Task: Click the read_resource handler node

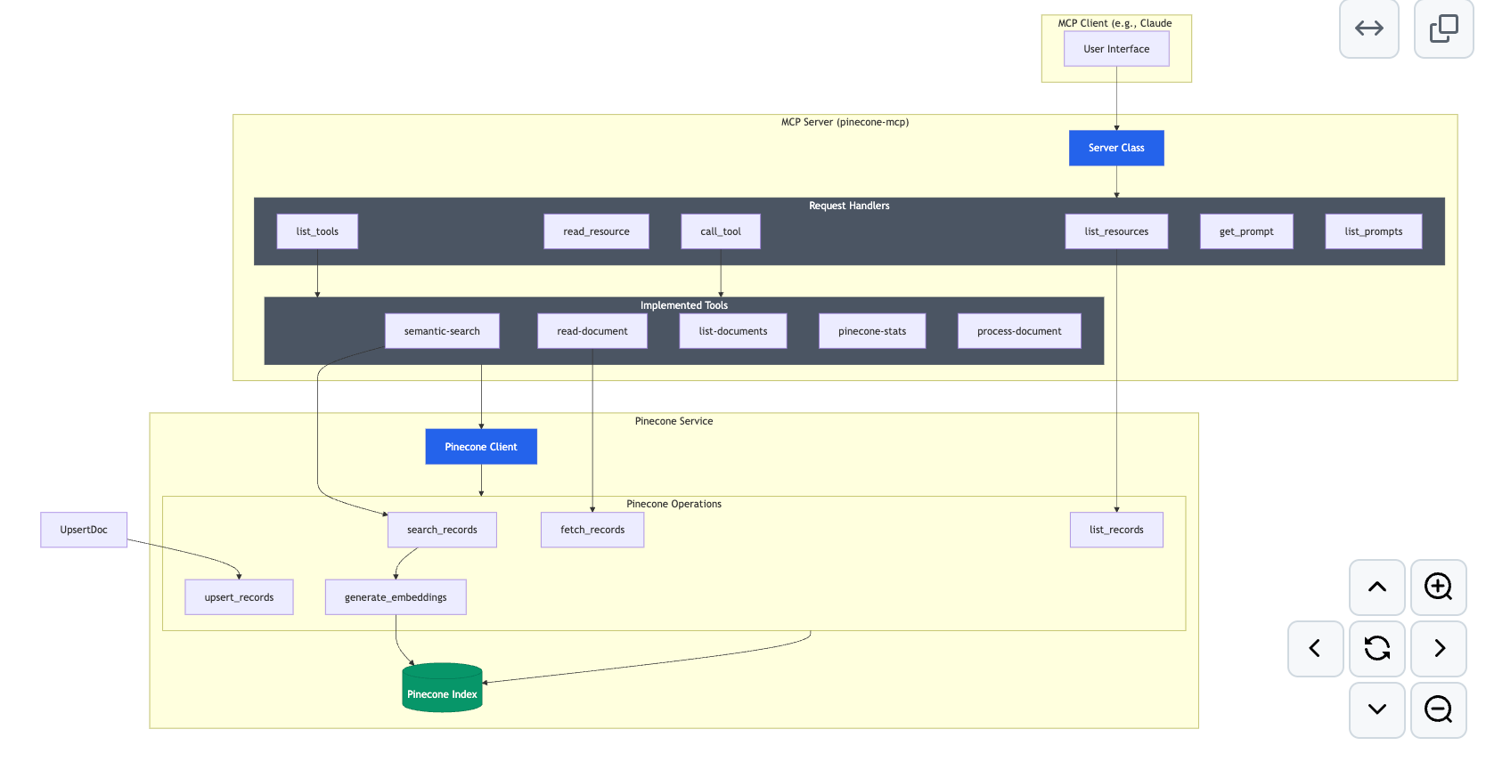Action: click(x=596, y=231)
